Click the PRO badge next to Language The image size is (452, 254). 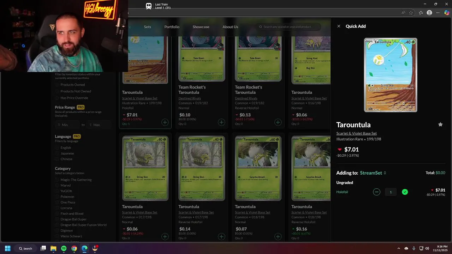[77, 137]
